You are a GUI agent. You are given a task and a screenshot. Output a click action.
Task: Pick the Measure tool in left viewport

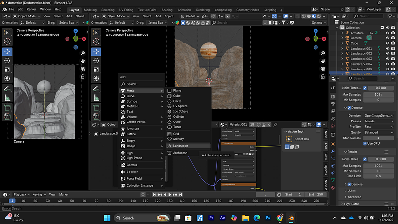point(7,98)
